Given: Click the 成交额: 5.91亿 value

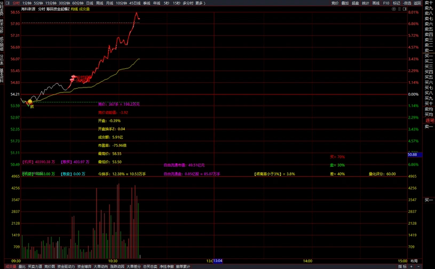Looking at the screenshot, I should tap(110, 137).
